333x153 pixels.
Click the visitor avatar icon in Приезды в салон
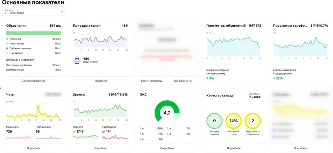[x=77, y=60]
